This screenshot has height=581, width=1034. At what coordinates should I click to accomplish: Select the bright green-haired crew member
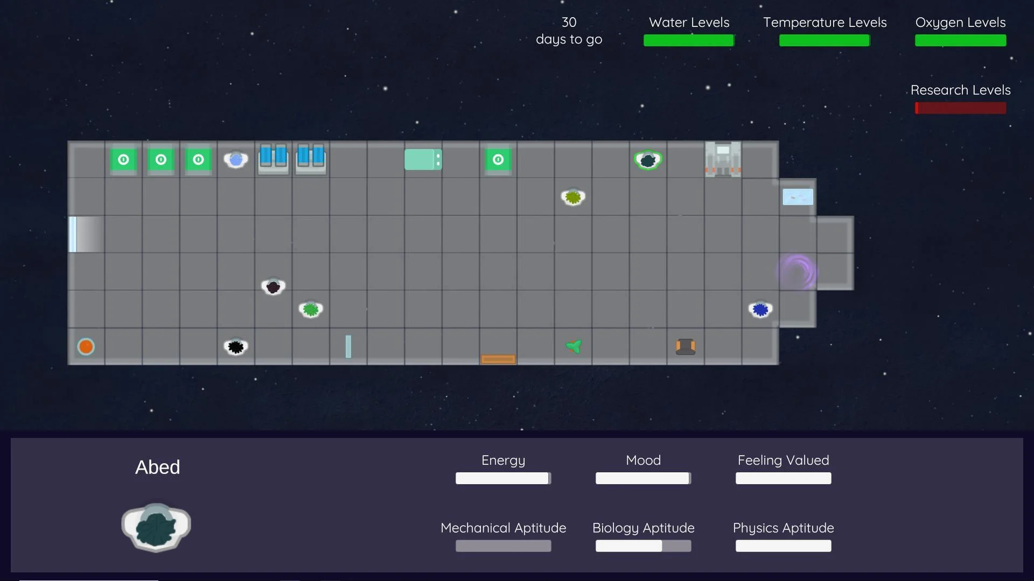coord(311,309)
